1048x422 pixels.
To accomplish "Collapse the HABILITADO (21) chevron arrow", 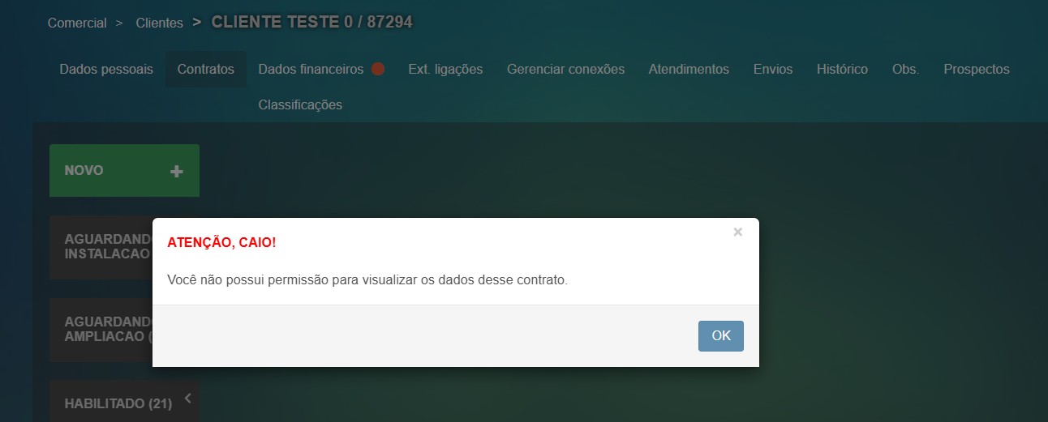I will point(187,398).
